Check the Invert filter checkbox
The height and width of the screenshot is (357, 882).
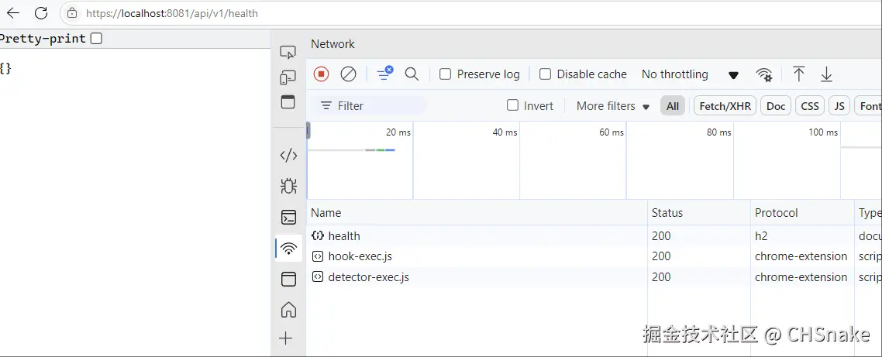512,105
